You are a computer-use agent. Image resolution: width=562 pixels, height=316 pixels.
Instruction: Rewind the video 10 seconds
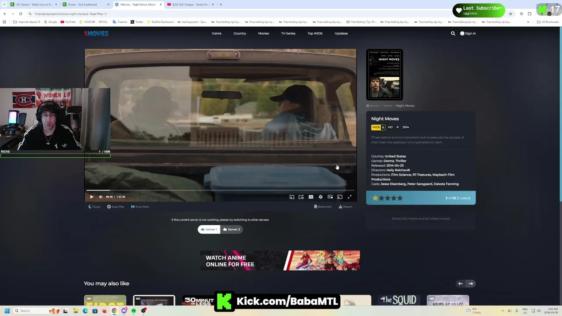[292, 197]
